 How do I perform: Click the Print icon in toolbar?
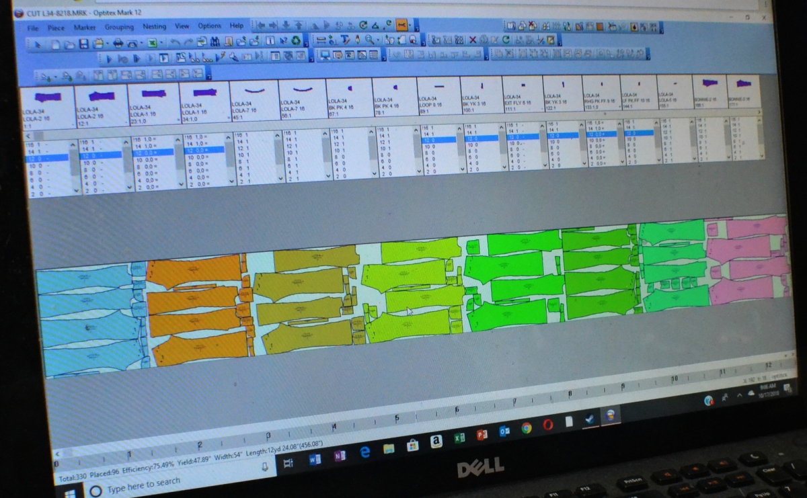point(118,44)
